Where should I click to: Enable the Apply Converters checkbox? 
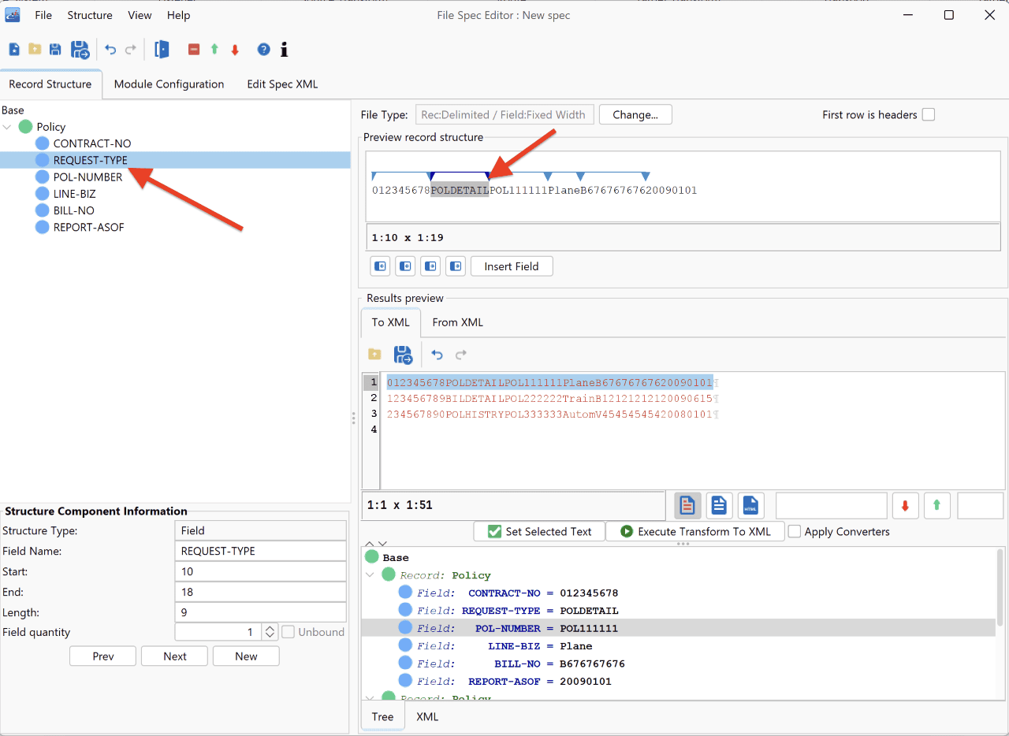pos(795,531)
